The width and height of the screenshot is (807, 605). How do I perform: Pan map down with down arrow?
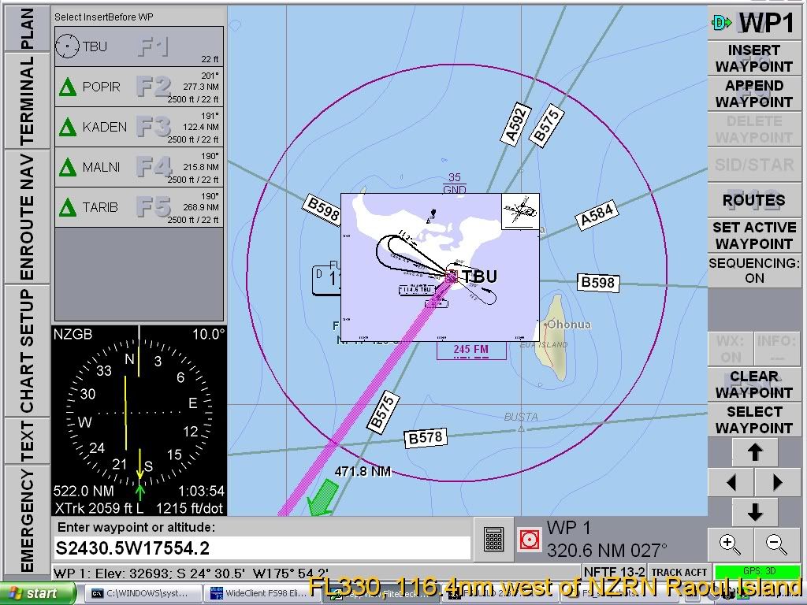(x=754, y=512)
